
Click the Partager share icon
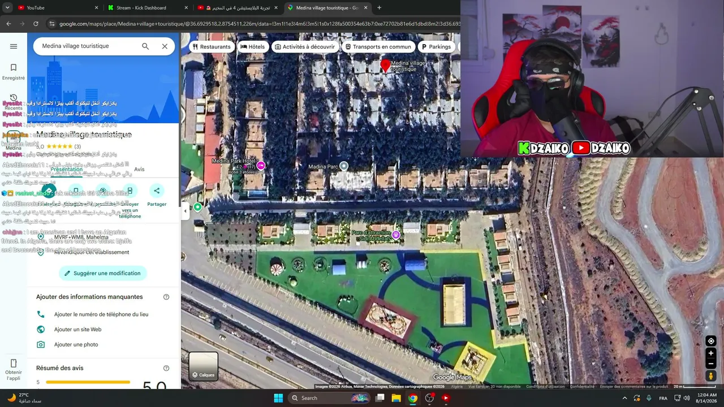coord(157,190)
